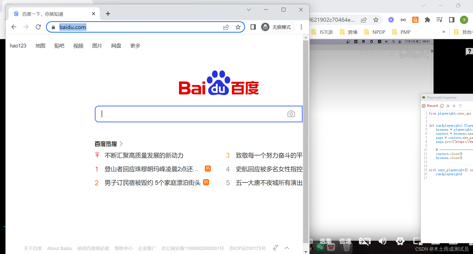
Task: Reload the Baidu page
Action: click(38, 27)
